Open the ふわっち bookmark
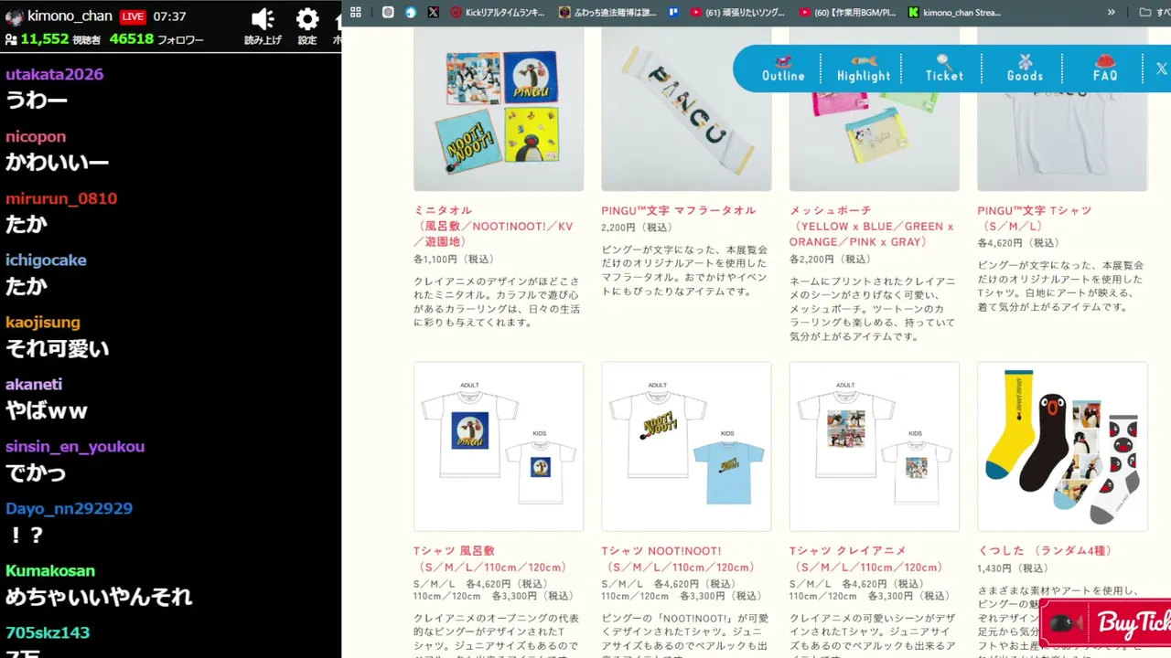 [607, 12]
